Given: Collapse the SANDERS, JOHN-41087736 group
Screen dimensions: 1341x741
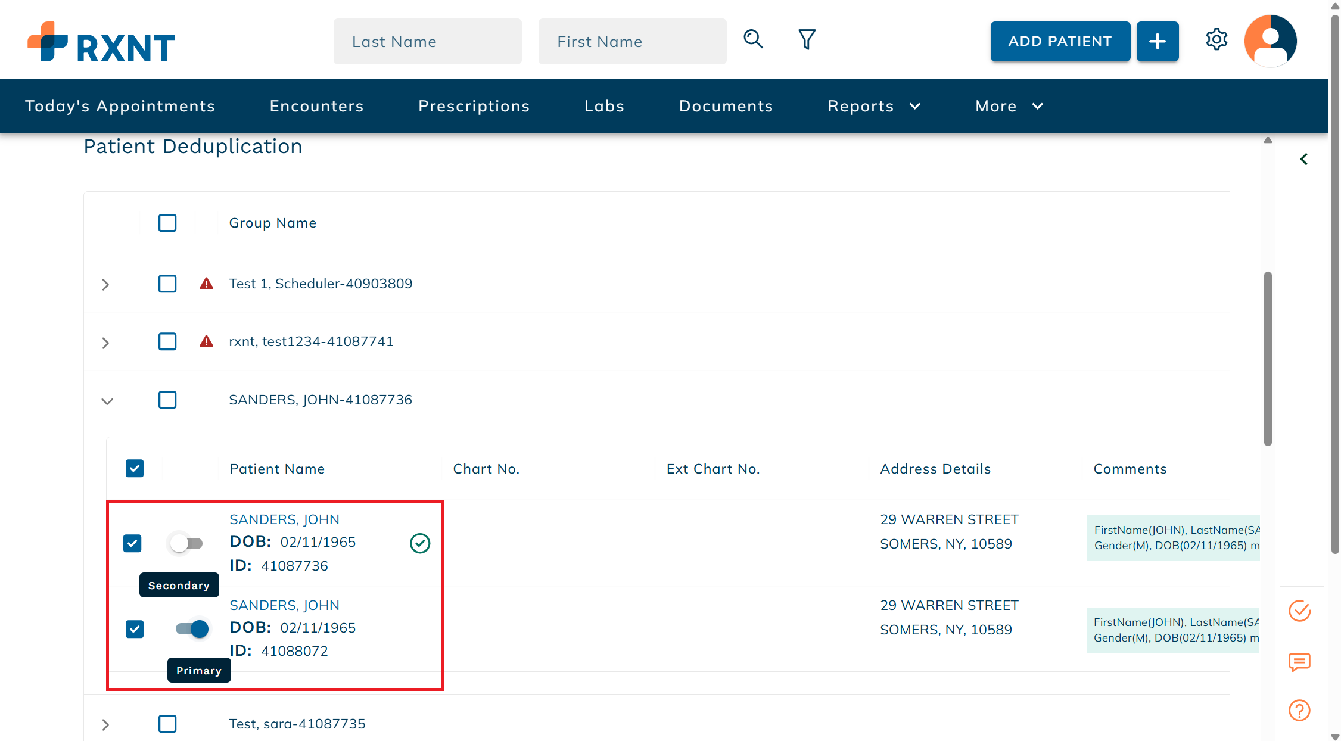Looking at the screenshot, I should (x=107, y=401).
